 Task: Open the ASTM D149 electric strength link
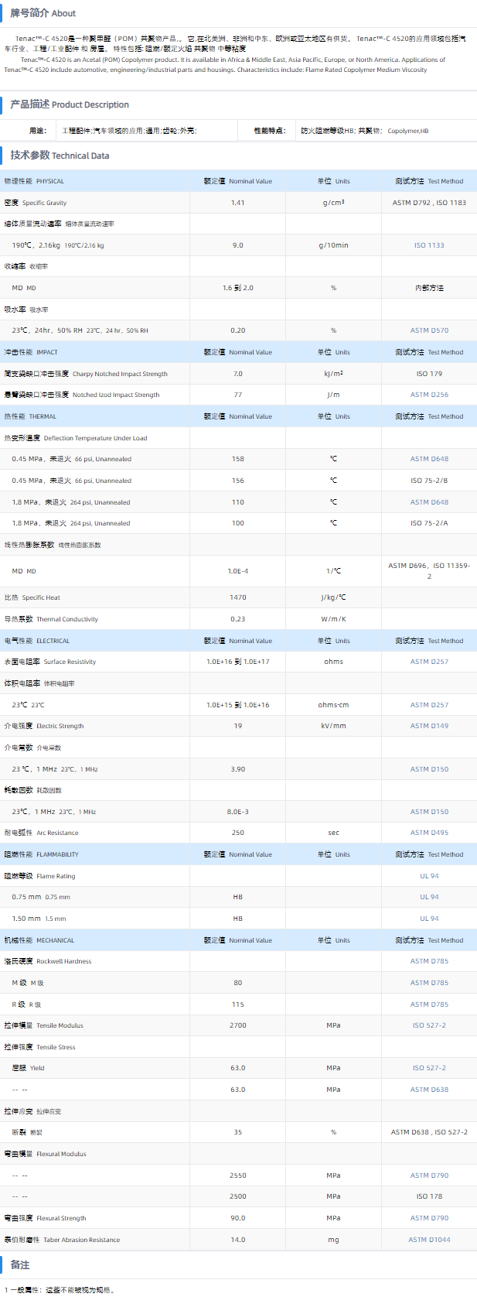click(429, 726)
